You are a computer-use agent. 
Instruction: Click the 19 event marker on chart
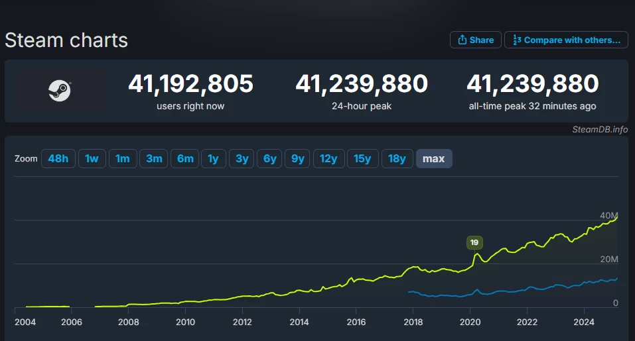[x=474, y=242]
